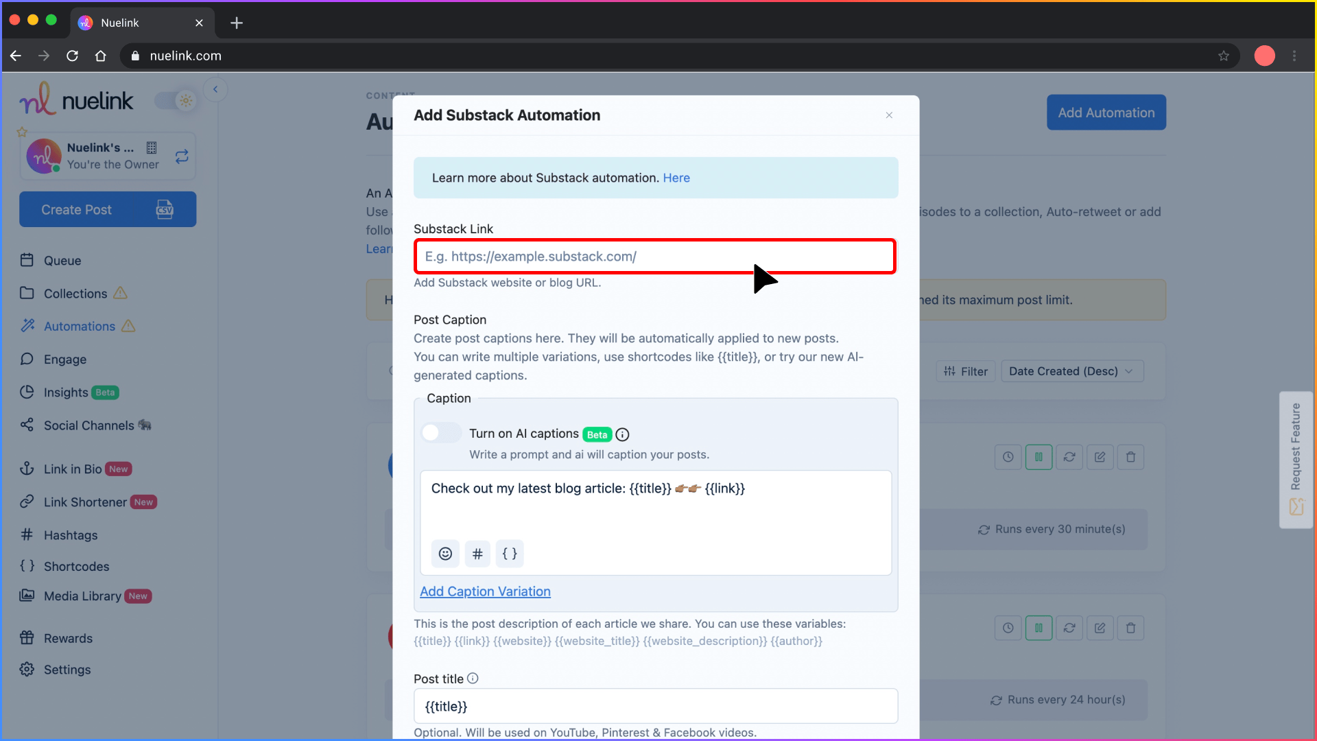This screenshot has height=741, width=1317.
Task: Open the emoji picker below the caption
Action: pyautogui.click(x=445, y=554)
